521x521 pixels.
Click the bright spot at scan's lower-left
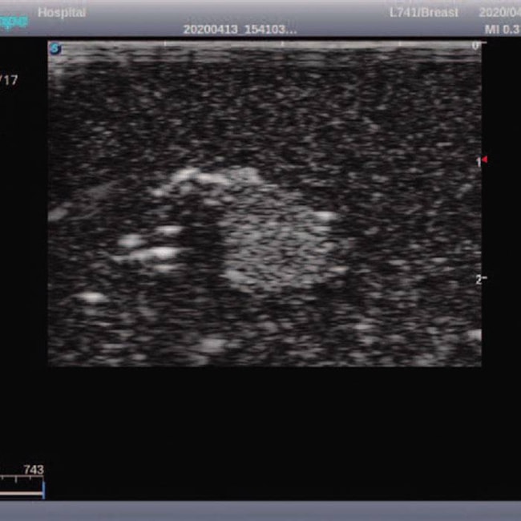(x=91, y=297)
